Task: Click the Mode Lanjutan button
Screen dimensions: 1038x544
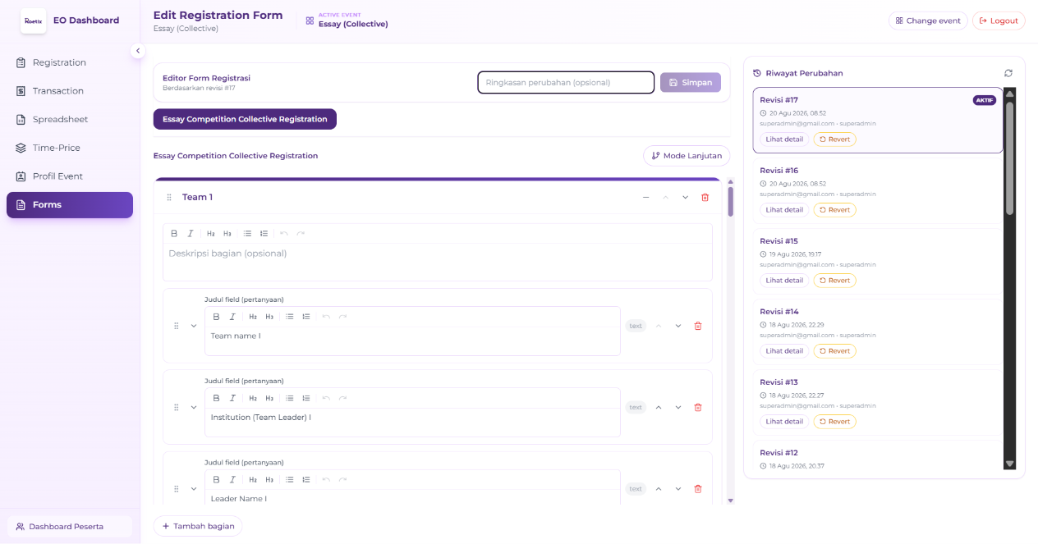Action: [x=687, y=156]
